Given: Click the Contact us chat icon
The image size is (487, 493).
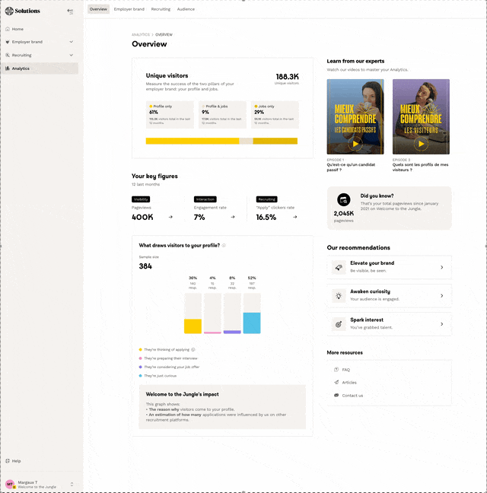Looking at the screenshot, I should pyautogui.click(x=336, y=396).
